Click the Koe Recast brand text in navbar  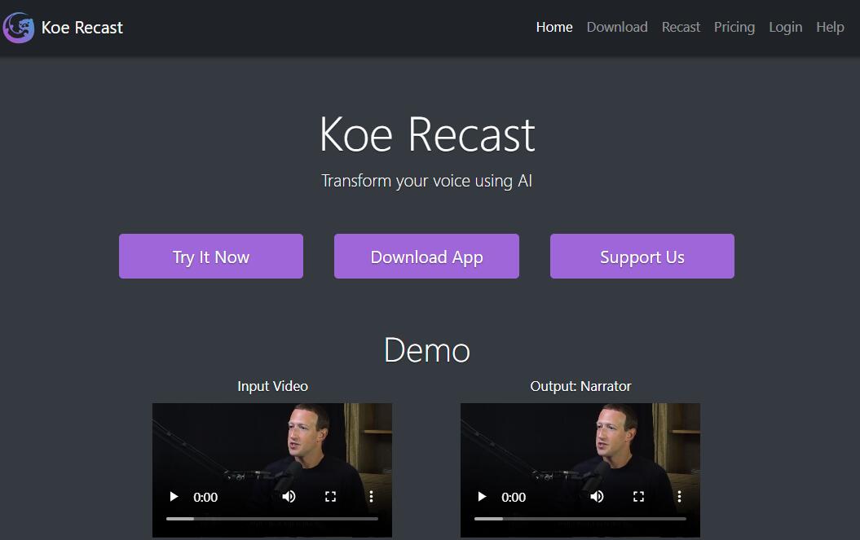click(82, 28)
